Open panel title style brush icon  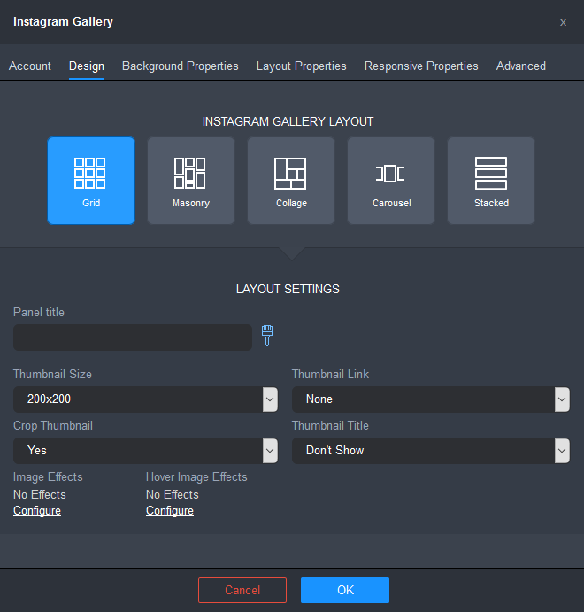tap(267, 336)
